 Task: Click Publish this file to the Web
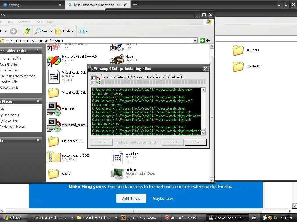(x=18, y=76)
